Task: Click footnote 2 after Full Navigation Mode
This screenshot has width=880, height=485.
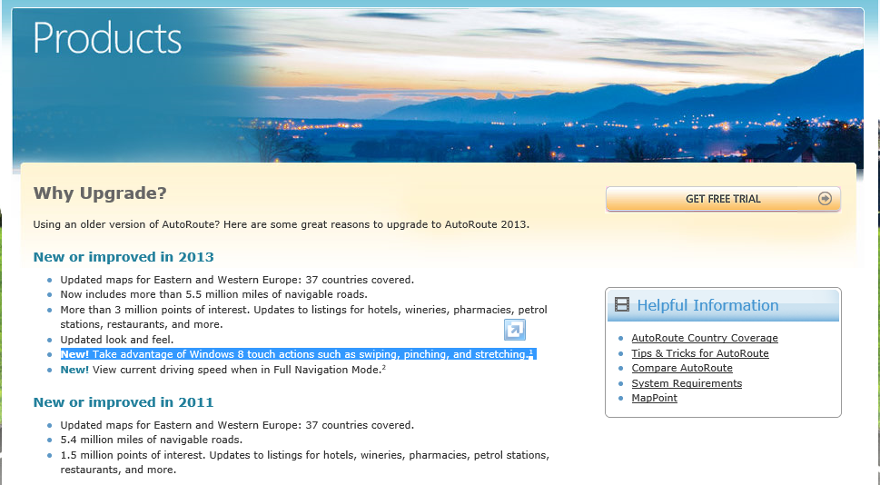Action: coord(384,368)
